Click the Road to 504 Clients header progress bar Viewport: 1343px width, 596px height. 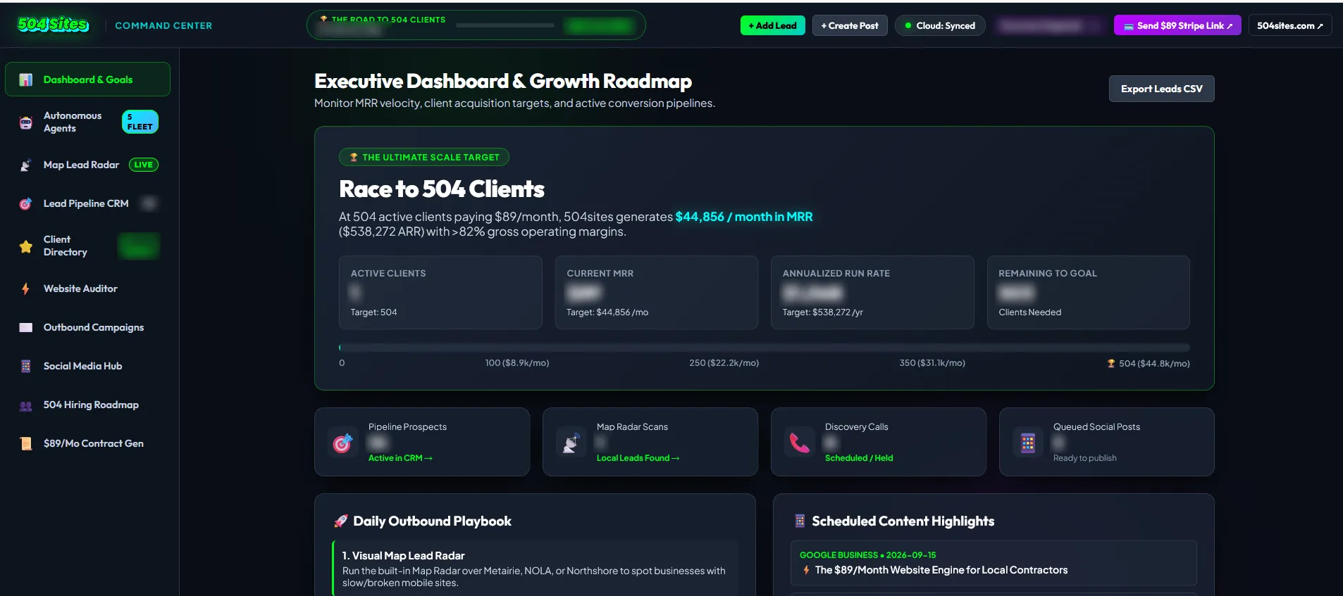505,25
